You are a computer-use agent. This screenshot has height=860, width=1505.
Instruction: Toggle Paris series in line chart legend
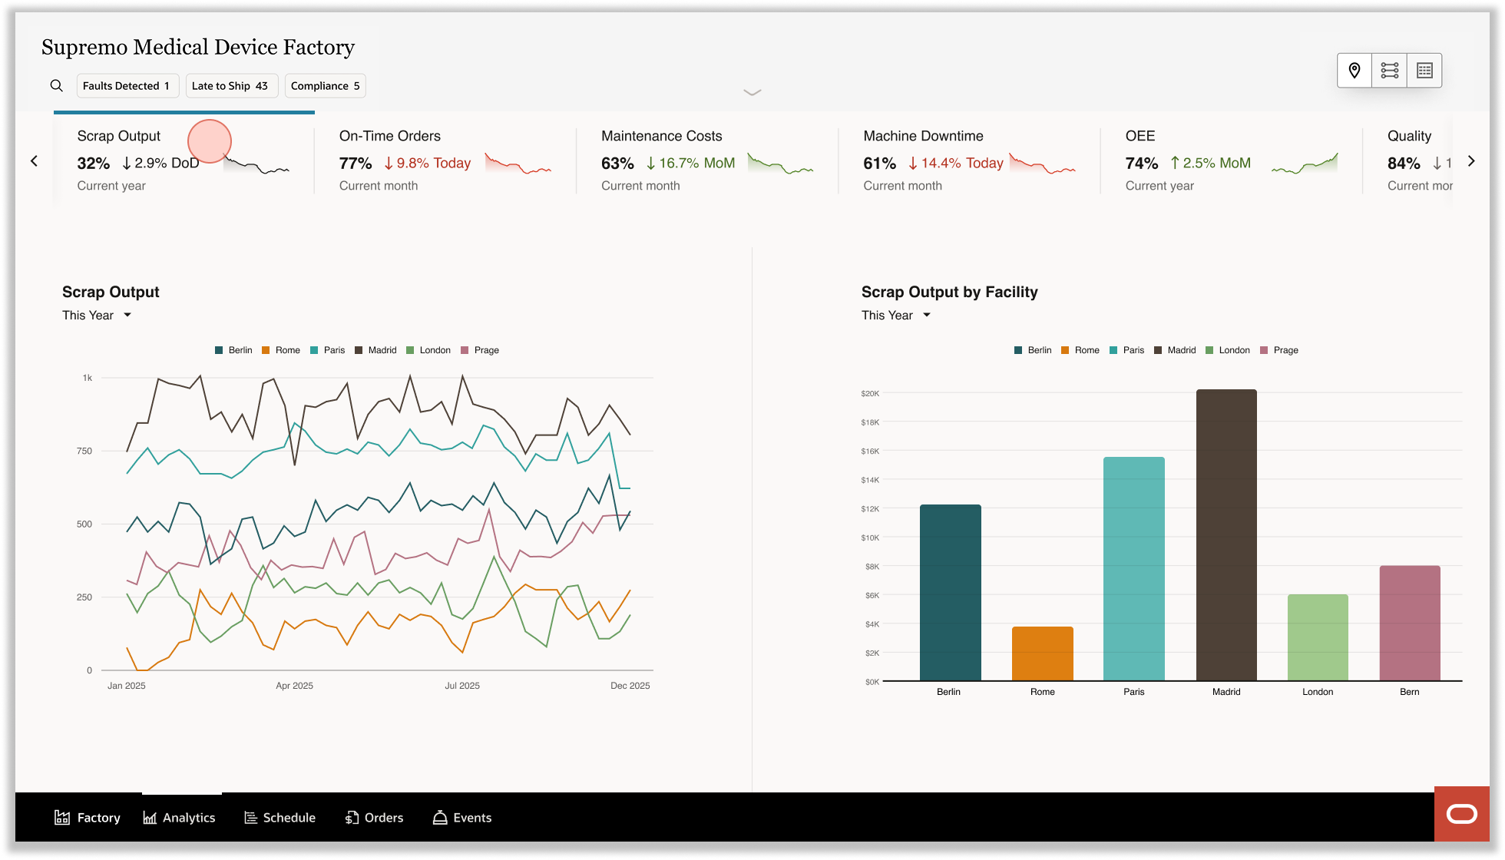pos(327,350)
